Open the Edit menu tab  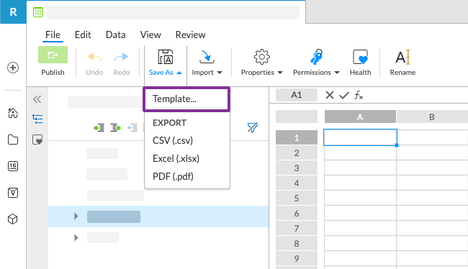point(83,35)
